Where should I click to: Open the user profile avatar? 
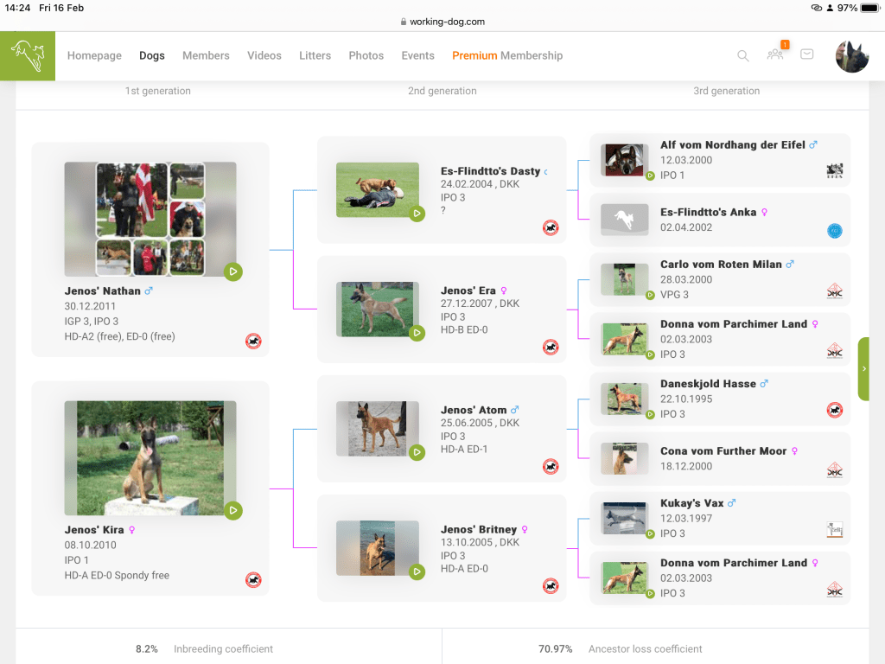tap(851, 55)
